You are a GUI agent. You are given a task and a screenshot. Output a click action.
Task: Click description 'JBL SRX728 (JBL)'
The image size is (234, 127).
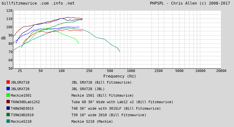88,89
